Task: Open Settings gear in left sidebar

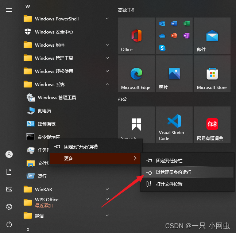Action: [x=9, y=207]
